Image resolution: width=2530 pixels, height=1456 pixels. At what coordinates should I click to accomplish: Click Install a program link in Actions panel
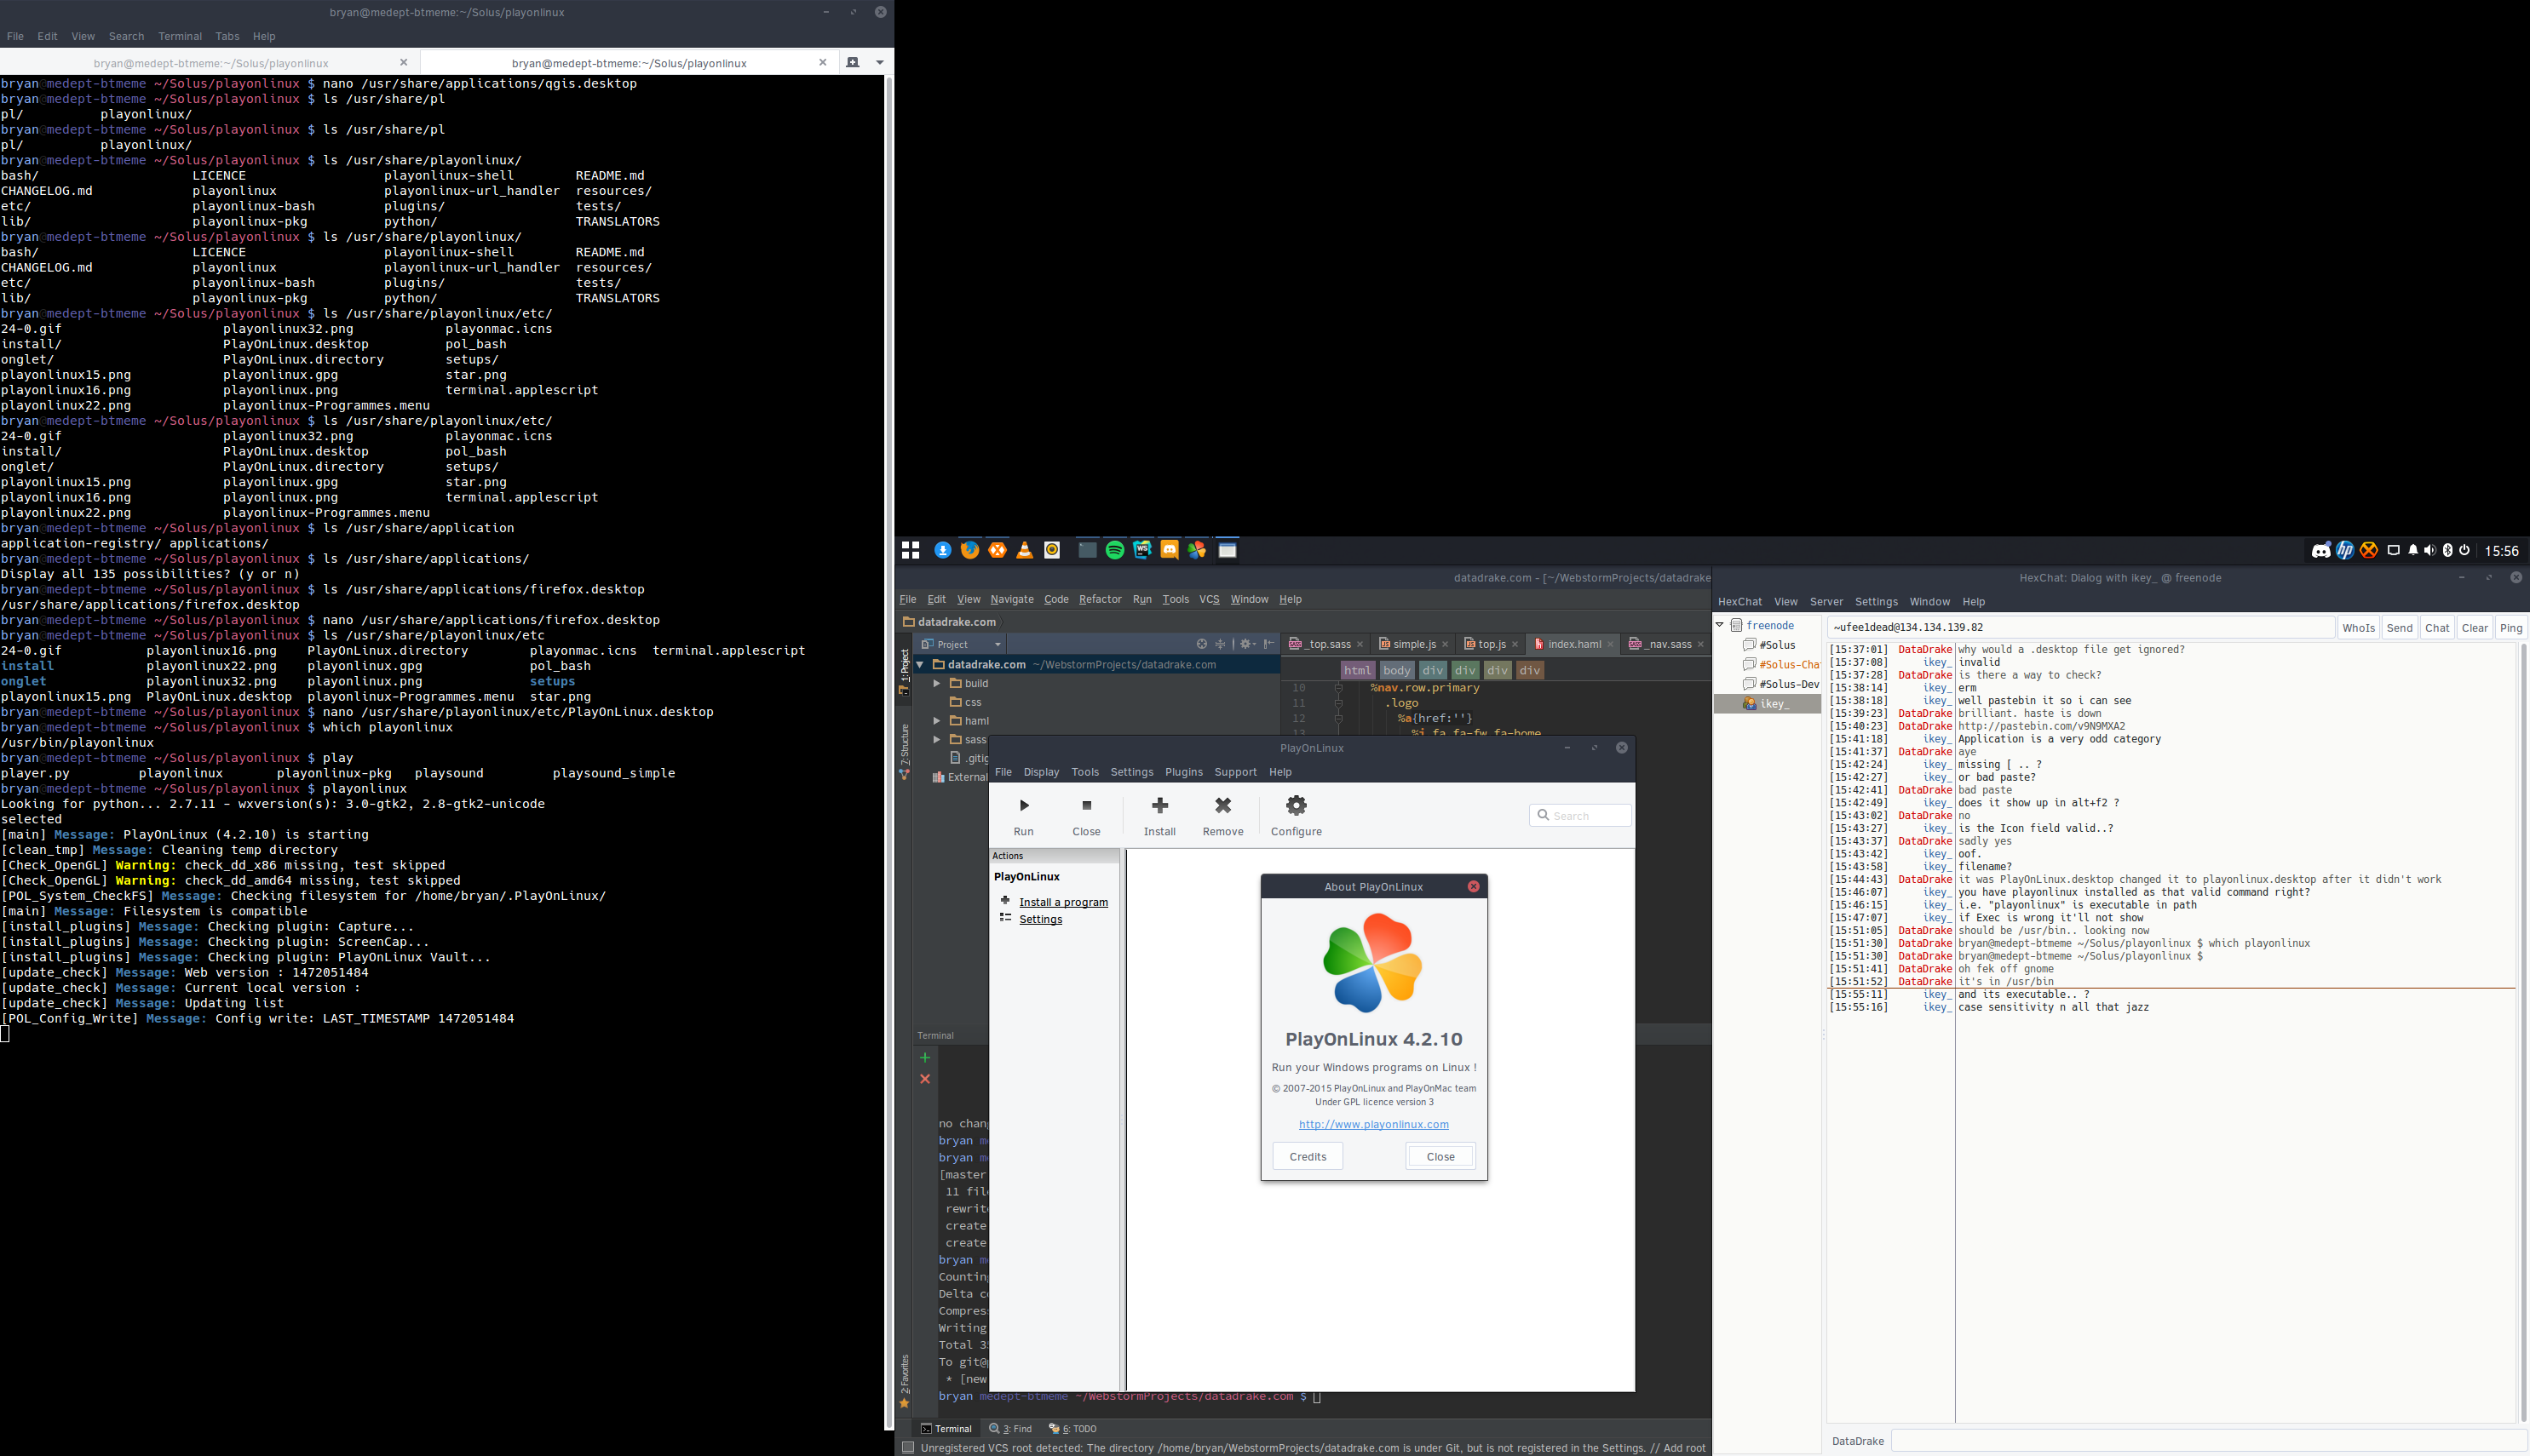tap(1063, 902)
